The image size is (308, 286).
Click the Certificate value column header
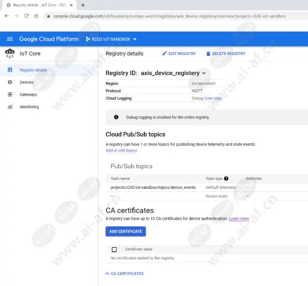click(x=139, y=249)
